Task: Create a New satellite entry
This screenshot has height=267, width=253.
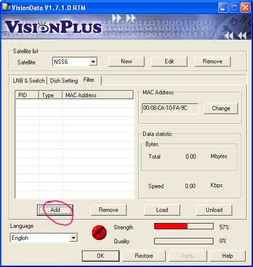Action: [x=126, y=61]
